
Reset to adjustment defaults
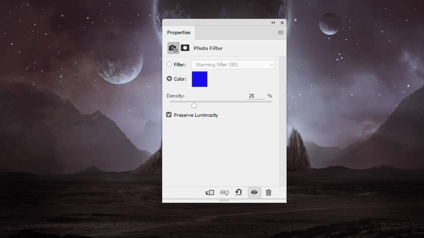point(238,192)
